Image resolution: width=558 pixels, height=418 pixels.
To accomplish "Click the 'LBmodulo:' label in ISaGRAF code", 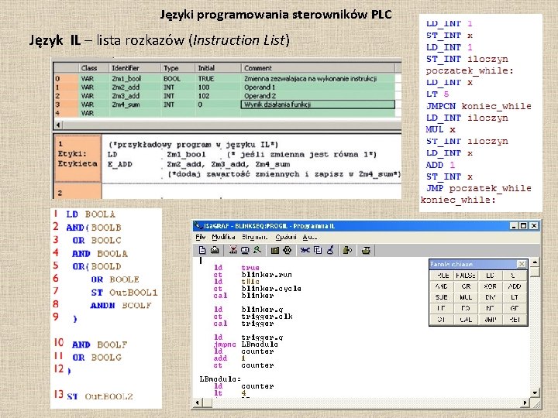I will pyautogui.click(x=220, y=379).
